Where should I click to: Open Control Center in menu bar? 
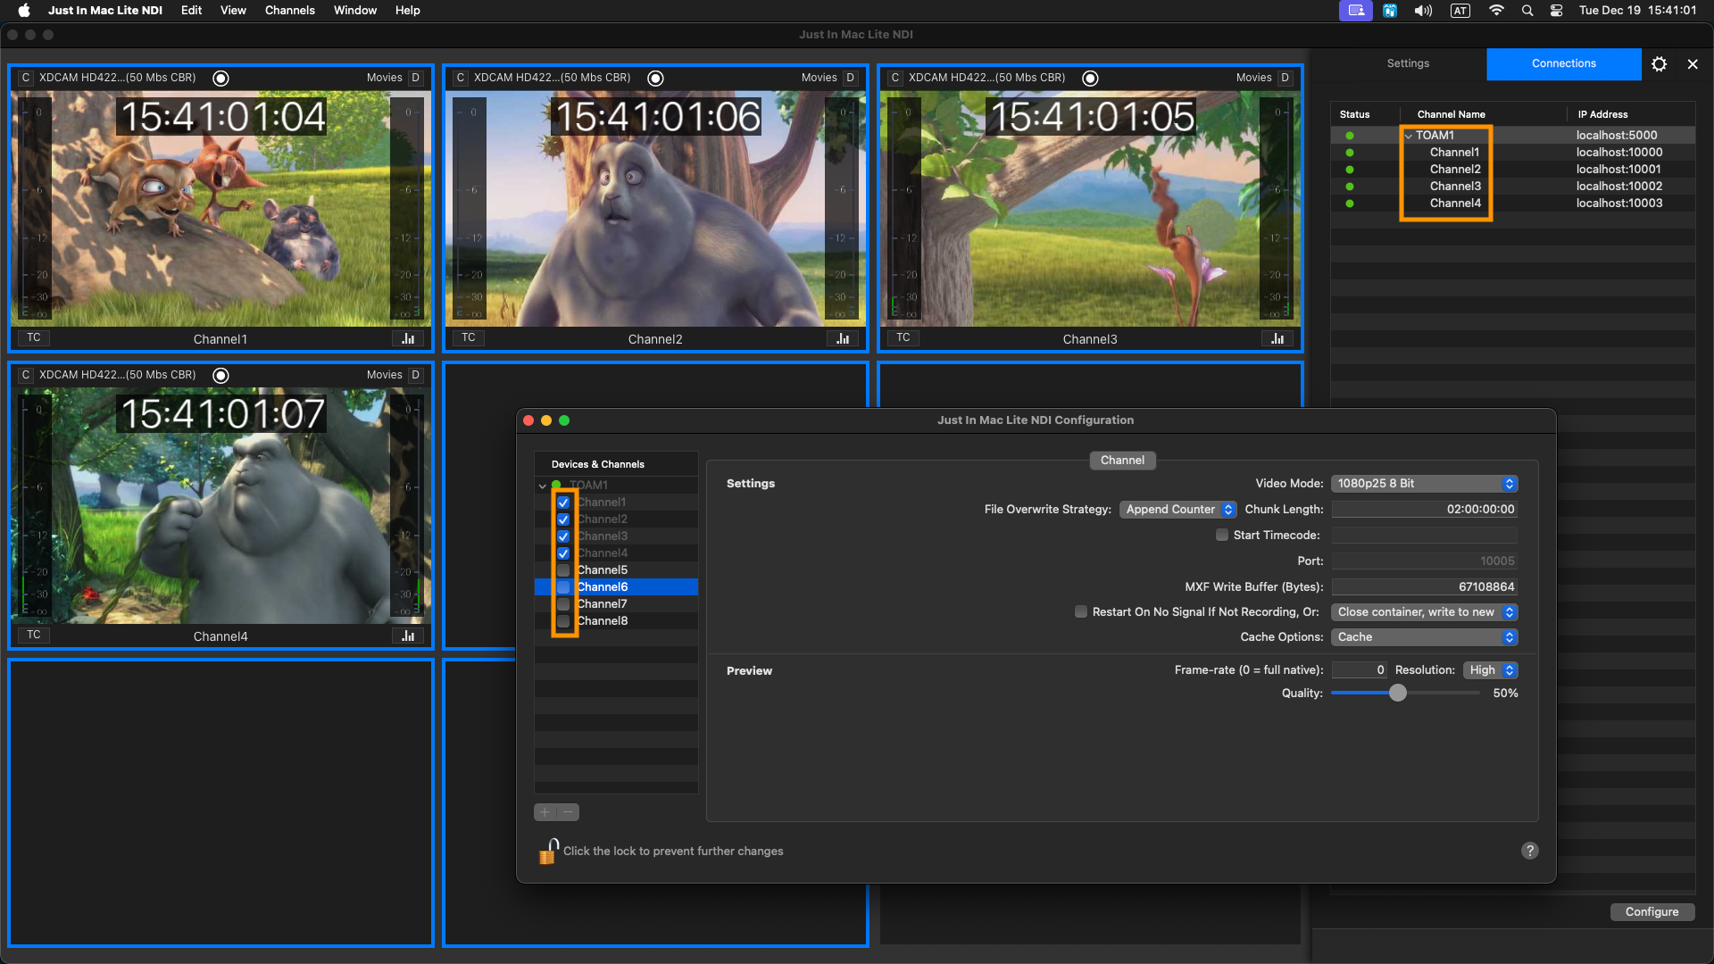click(x=1556, y=11)
